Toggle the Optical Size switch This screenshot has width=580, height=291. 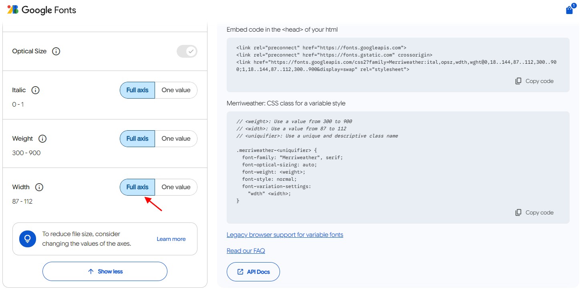tap(187, 51)
